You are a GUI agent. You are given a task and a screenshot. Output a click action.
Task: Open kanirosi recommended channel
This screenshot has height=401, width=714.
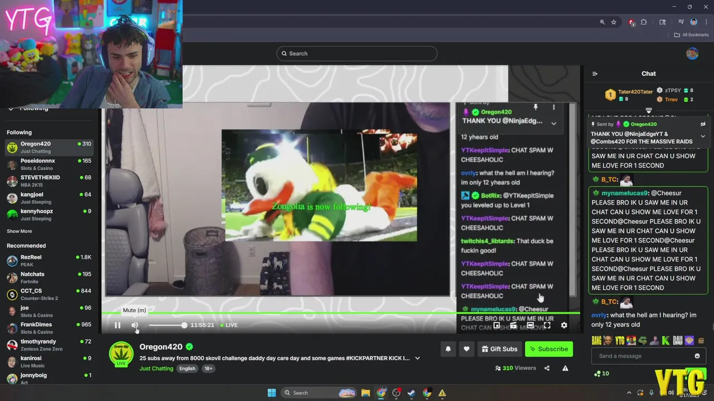[49, 361]
